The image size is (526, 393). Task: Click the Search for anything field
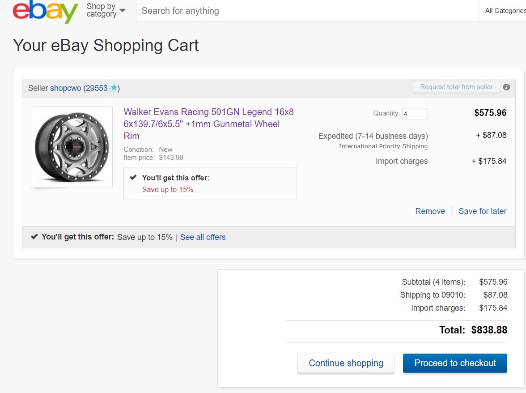(307, 11)
